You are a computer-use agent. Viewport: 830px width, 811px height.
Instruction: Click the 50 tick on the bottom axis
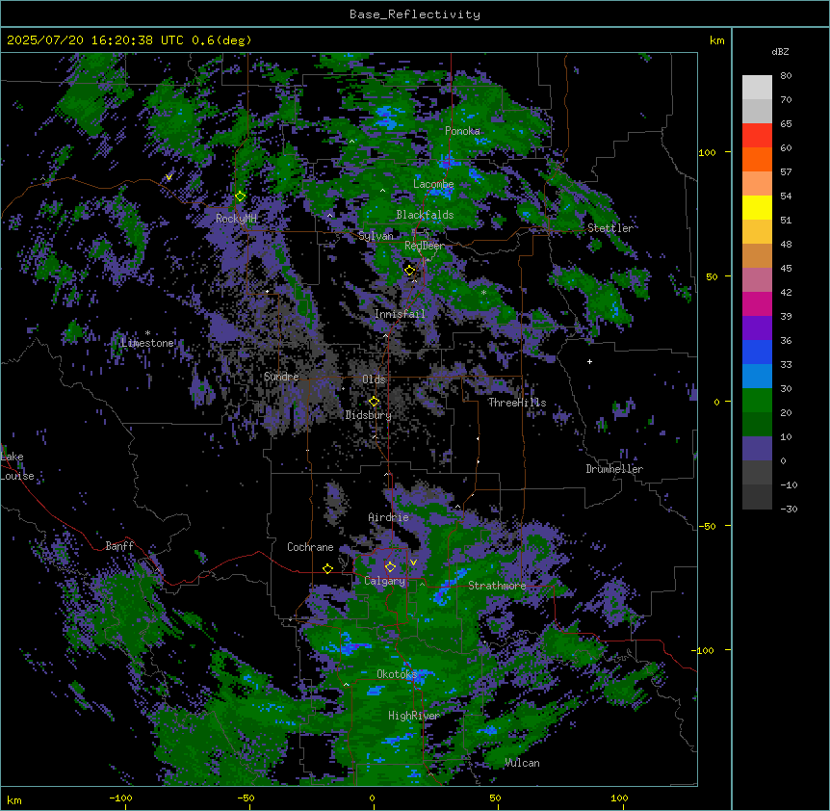click(x=495, y=798)
